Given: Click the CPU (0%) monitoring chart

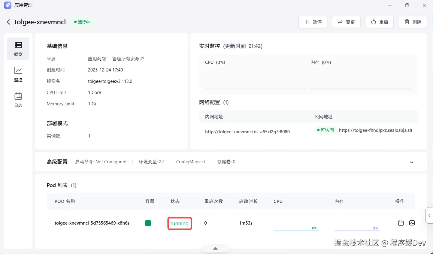Looking at the screenshot, I should point(256,75).
